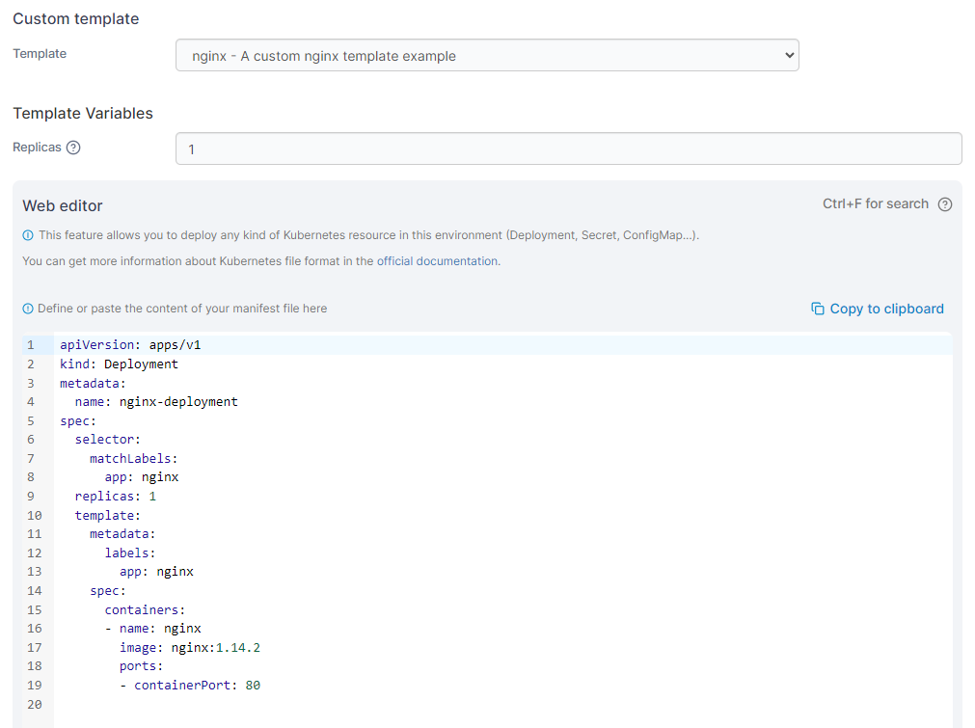Viewport: 975px width, 728px height.
Task: Place cursor on the apiVersion: apps/v1 line
Action: coord(130,345)
